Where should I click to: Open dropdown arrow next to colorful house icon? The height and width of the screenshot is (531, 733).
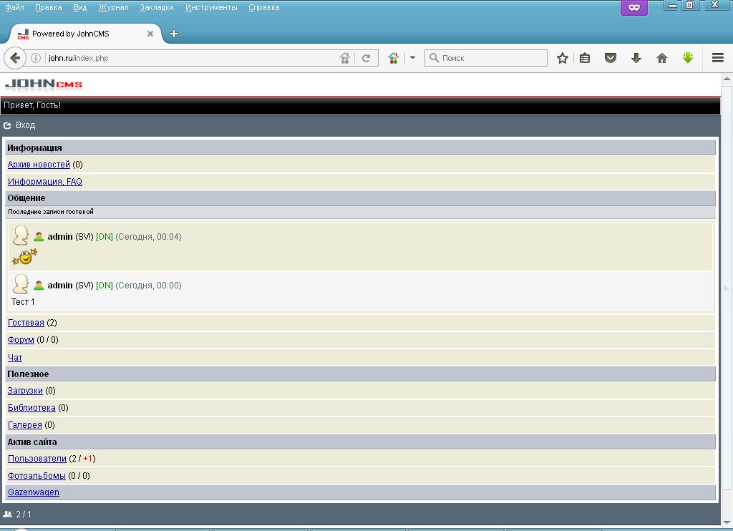412,58
